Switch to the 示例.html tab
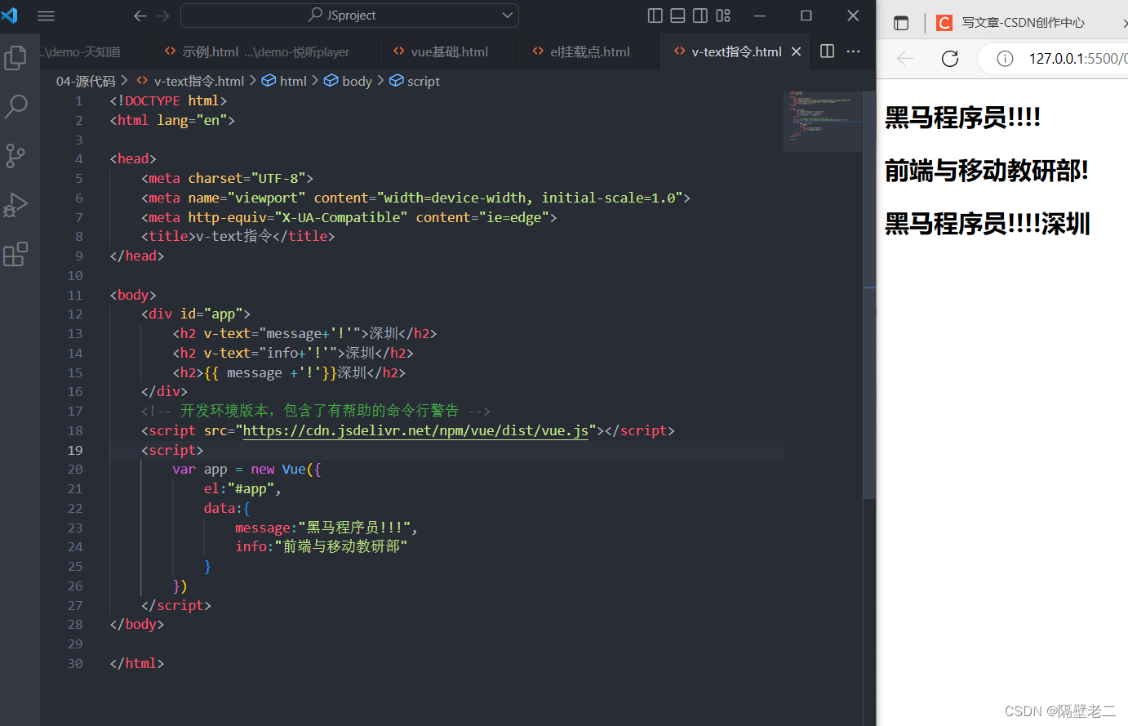This screenshot has height=726, width=1128. [x=264, y=51]
